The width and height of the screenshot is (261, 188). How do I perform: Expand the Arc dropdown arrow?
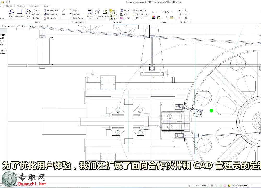(40, 10)
